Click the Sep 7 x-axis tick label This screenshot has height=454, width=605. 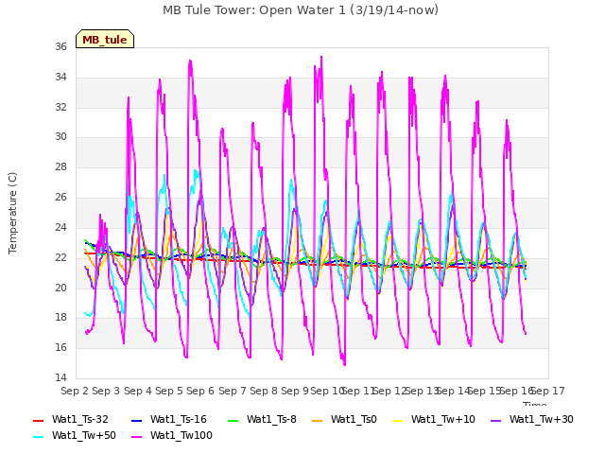click(x=233, y=391)
